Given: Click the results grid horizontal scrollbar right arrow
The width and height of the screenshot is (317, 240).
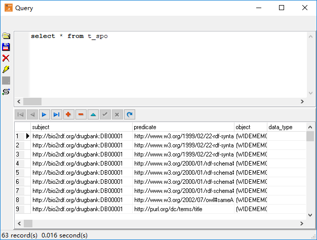Looking at the screenshot, I should coord(302,223).
